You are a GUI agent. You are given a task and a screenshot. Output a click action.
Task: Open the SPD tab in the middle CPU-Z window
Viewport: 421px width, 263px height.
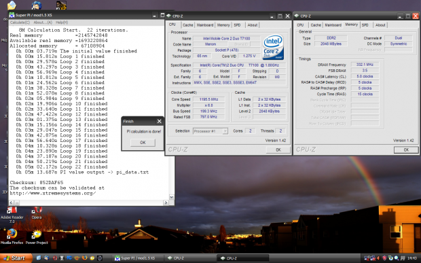pos(237,25)
